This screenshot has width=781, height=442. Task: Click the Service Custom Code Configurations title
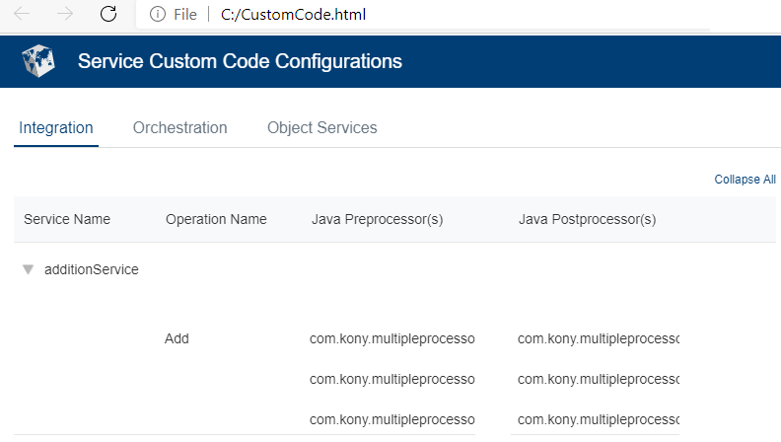(x=240, y=61)
